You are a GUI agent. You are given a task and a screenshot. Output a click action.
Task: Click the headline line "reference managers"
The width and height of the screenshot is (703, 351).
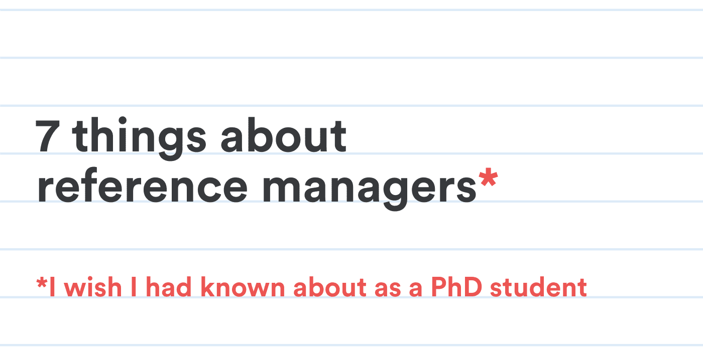pos(256,188)
